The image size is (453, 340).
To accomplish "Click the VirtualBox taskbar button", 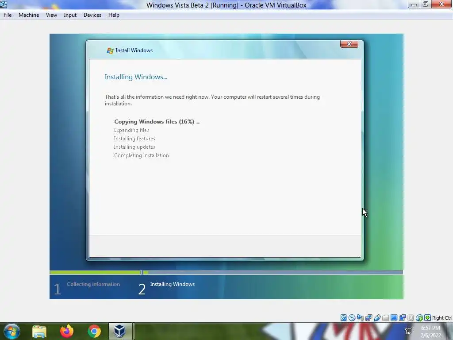I will point(120,331).
